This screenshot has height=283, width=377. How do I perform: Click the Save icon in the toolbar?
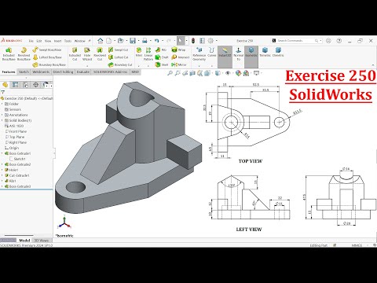tap(133, 41)
